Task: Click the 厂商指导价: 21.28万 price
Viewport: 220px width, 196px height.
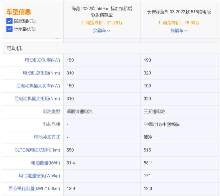Action: coord(102,23)
